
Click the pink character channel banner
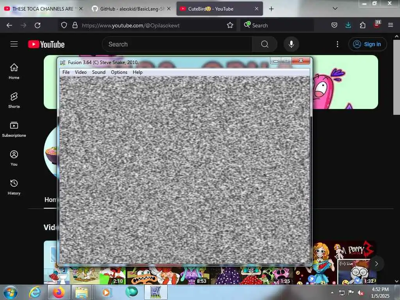[x=345, y=82]
